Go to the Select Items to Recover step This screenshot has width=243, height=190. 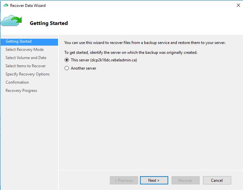[26, 66]
